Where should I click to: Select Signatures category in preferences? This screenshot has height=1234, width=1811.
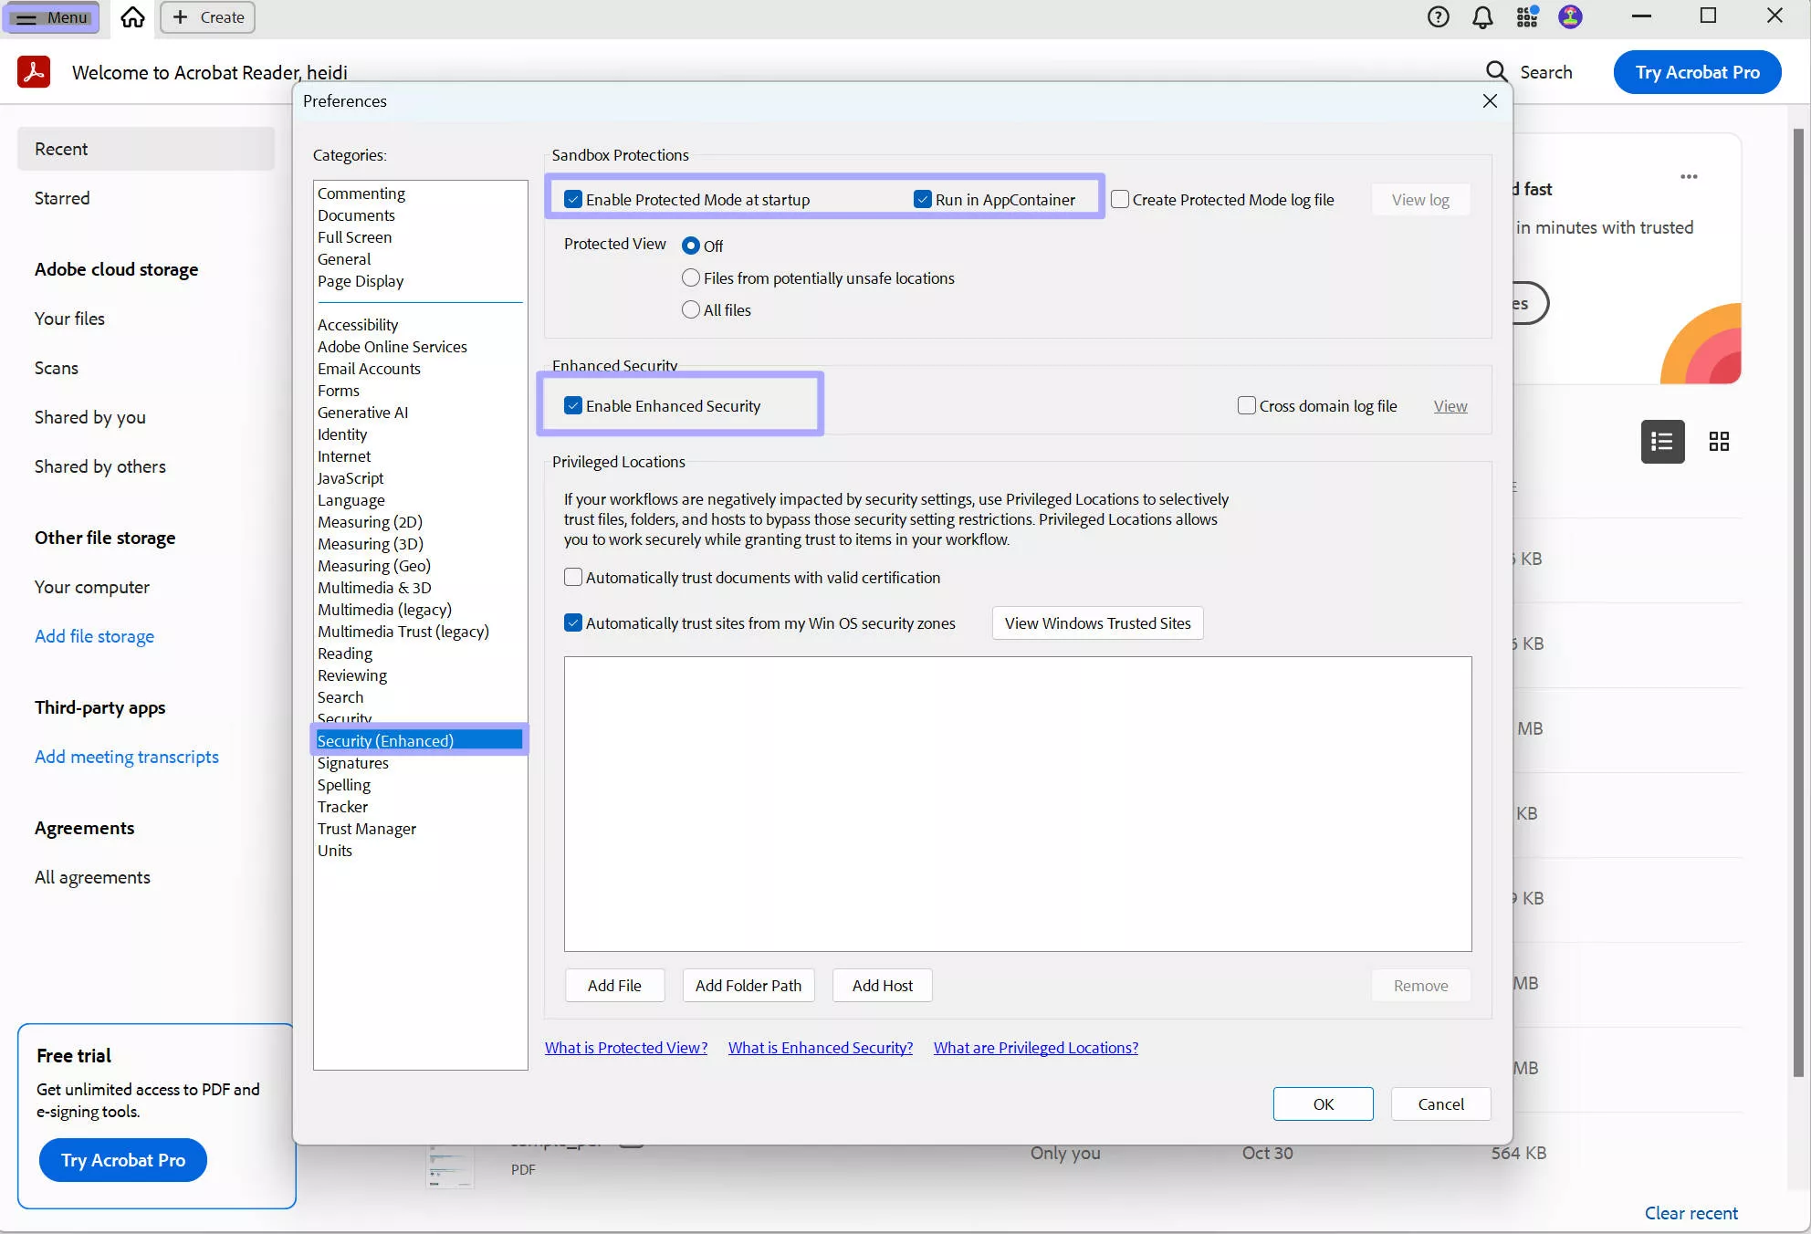(352, 762)
